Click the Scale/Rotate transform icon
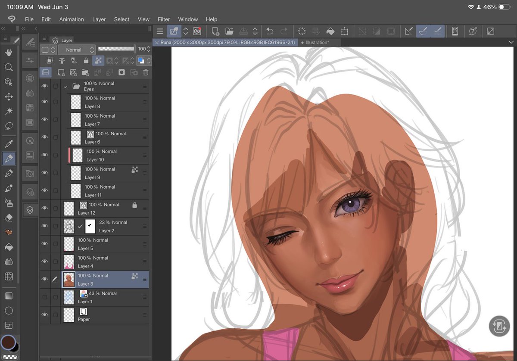 (345, 31)
